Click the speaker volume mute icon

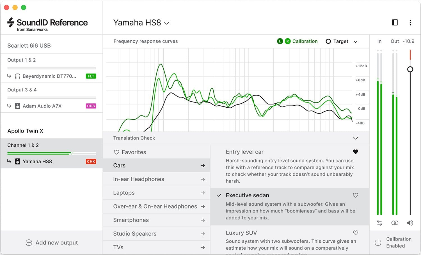pyautogui.click(x=410, y=223)
